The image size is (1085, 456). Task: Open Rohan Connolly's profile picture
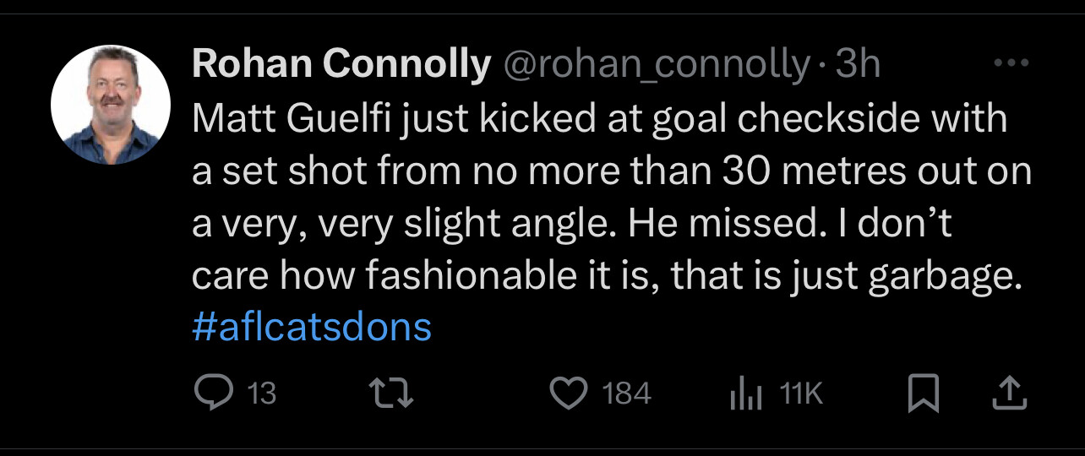(111, 105)
